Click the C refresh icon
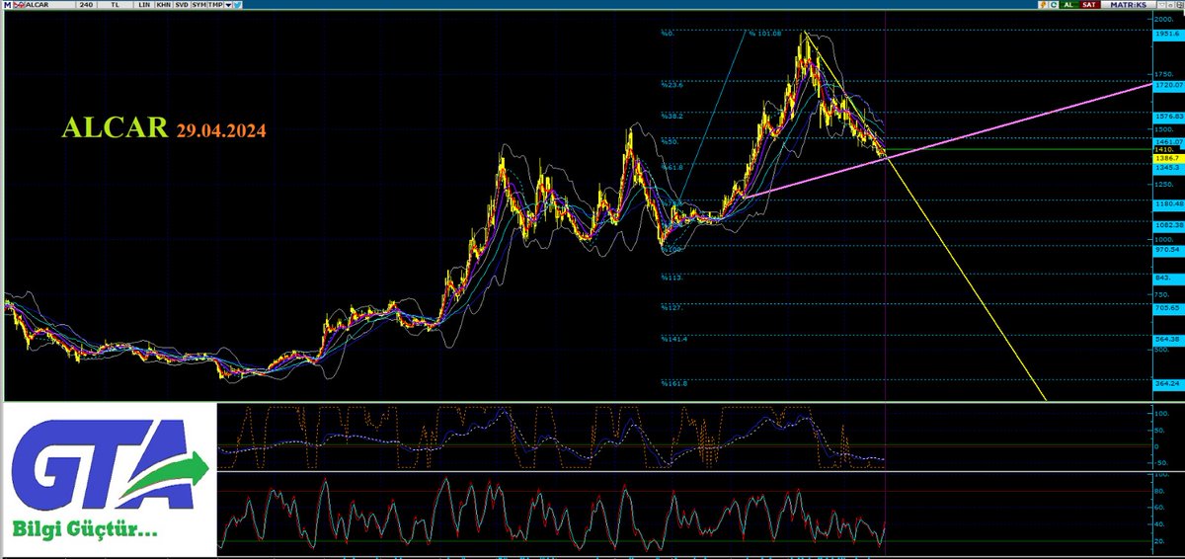Image resolution: width=1185 pixels, height=559 pixels. click(x=1054, y=5)
